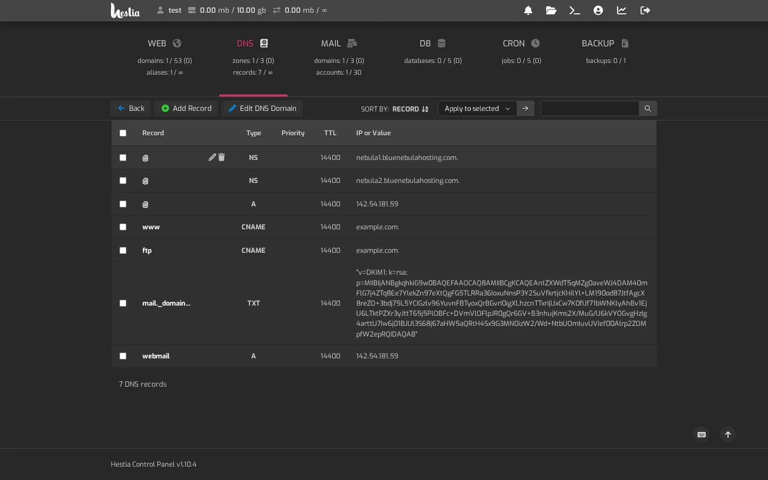The height and width of the screenshot is (480, 768).
Task: Click the sort direction icon beside RECORD
Action: click(425, 109)
